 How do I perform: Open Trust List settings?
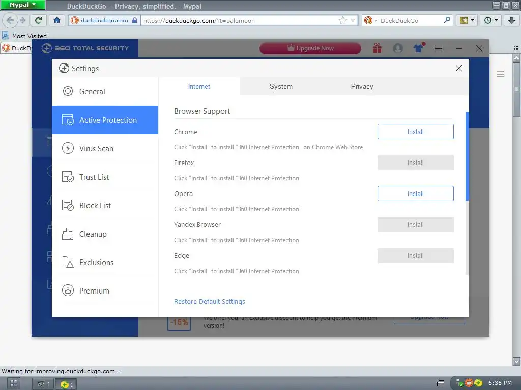(105, 177)
